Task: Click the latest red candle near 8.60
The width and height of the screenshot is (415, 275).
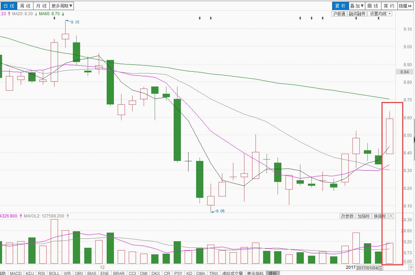Action: coord(389,136)
